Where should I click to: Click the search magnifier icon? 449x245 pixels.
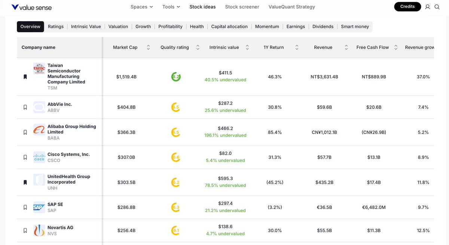(x=437, y=7)
